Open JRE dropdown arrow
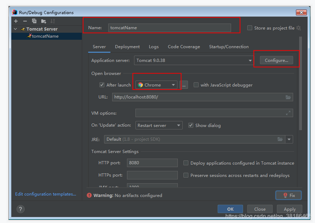Screen dimensions: 315x223 (x=289, y=139)
